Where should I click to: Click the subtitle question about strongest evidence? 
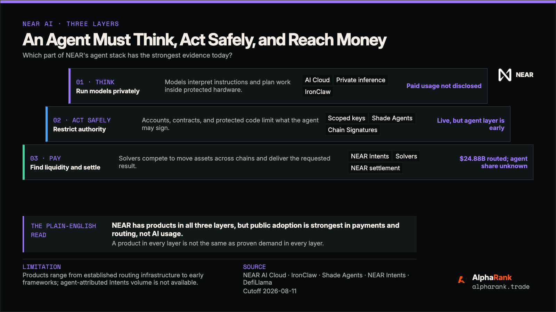pyautogui.click(x=127, y=55)
